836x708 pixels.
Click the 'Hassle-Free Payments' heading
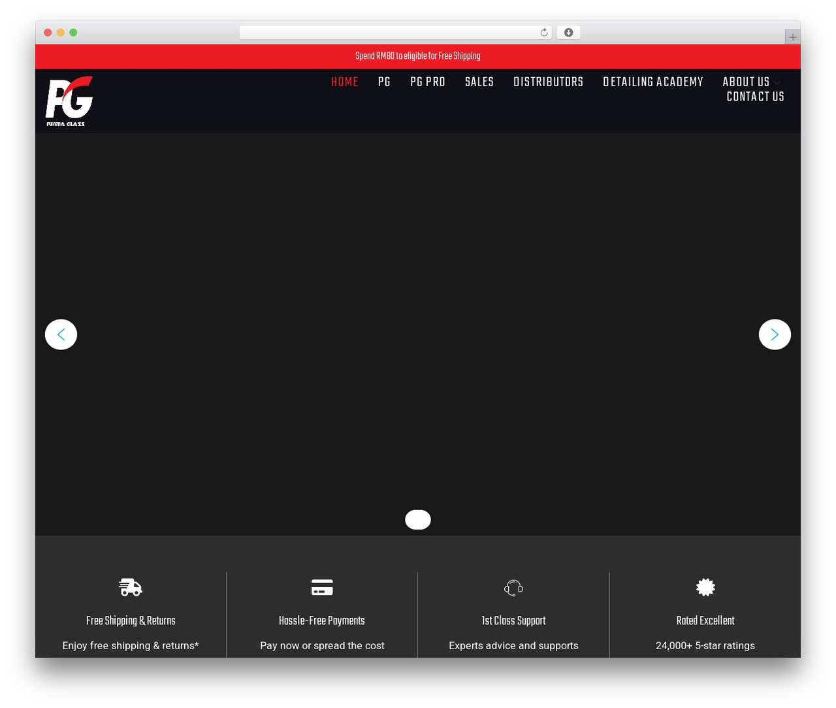[x=322, y=620]
